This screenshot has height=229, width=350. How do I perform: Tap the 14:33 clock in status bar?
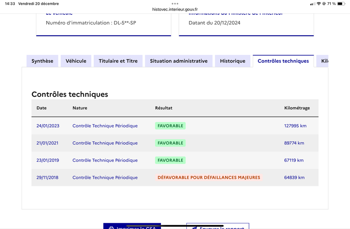pos(10,3)
